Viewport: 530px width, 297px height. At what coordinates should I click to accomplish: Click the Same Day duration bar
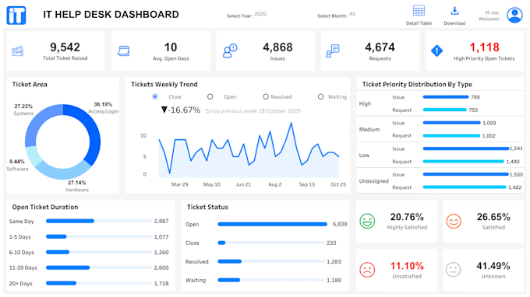pyautogui.click(x=70, y=221)
